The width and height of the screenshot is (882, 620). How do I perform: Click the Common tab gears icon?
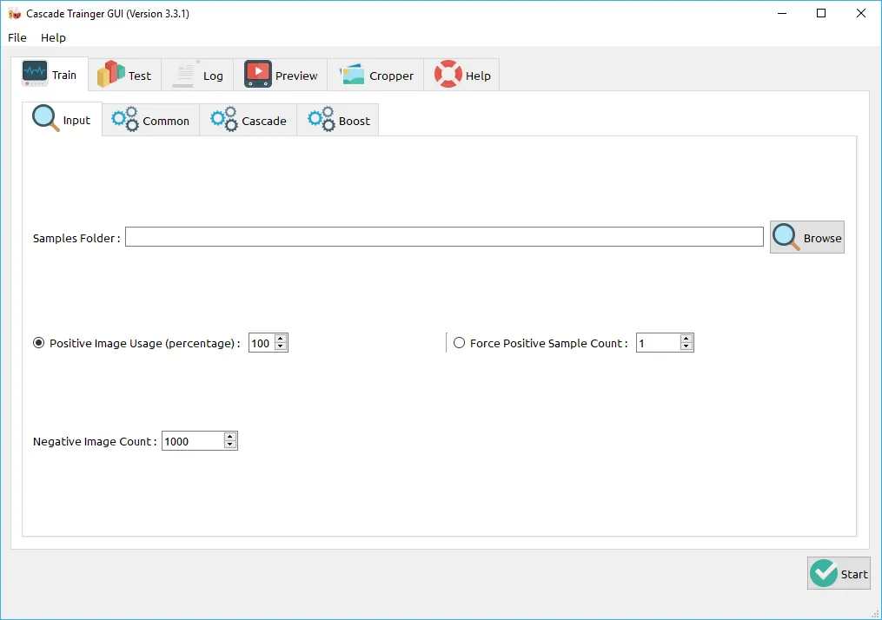pos(124,119)
